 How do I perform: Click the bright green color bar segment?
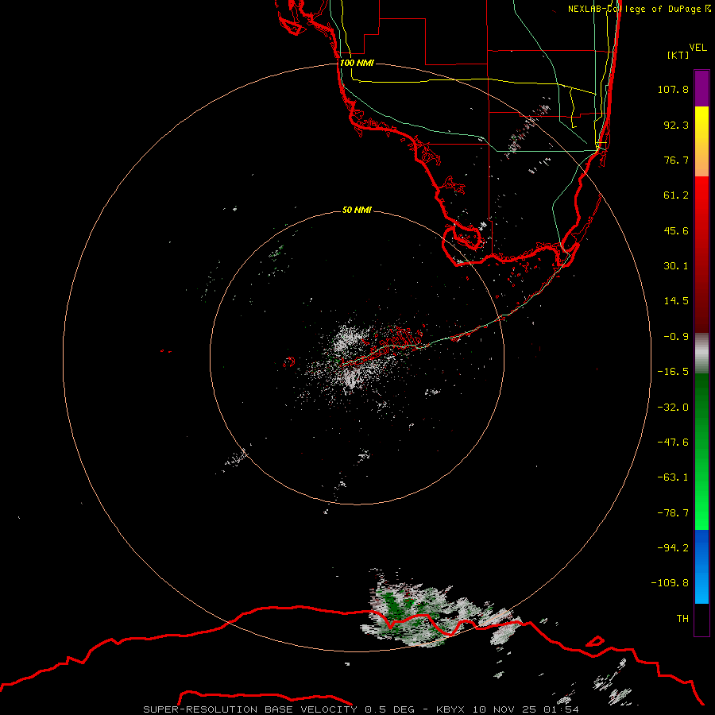(x=701, y=451)
